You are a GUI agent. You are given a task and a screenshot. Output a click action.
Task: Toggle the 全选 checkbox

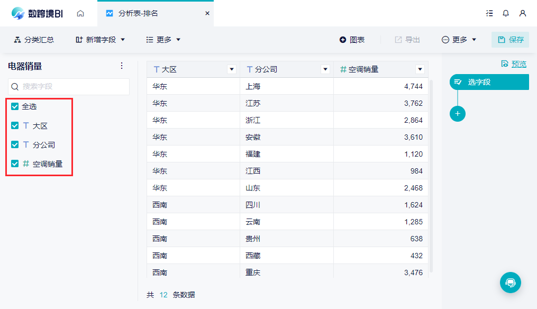click(15, 106)
